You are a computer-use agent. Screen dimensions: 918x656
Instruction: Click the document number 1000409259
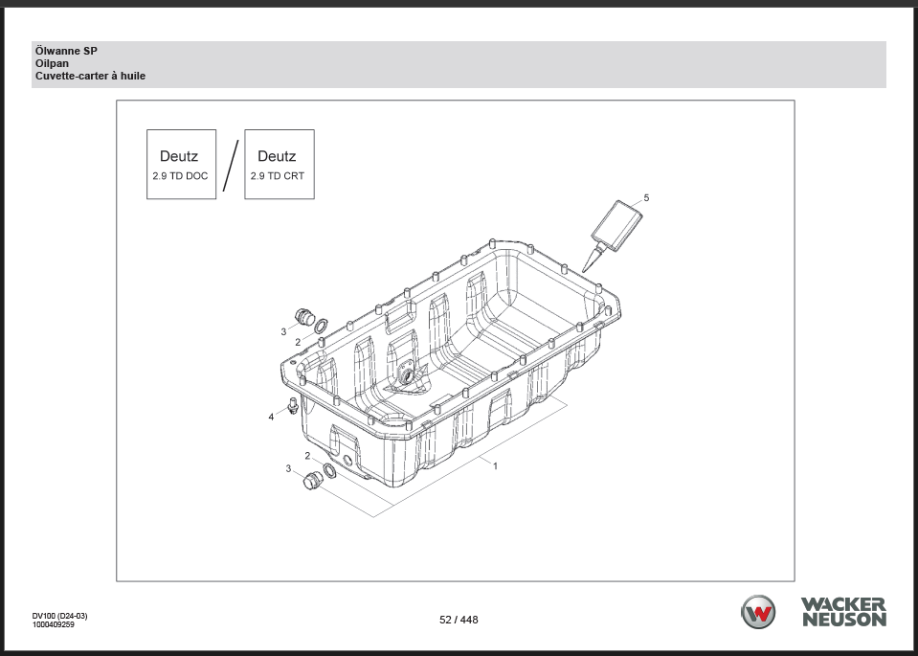click(x=54, y=624)
